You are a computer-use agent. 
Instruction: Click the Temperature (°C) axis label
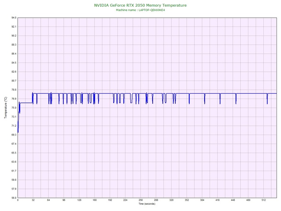point(6,107)
